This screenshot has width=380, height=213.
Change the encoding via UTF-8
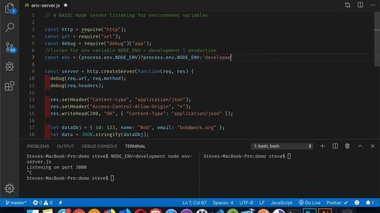246,202
